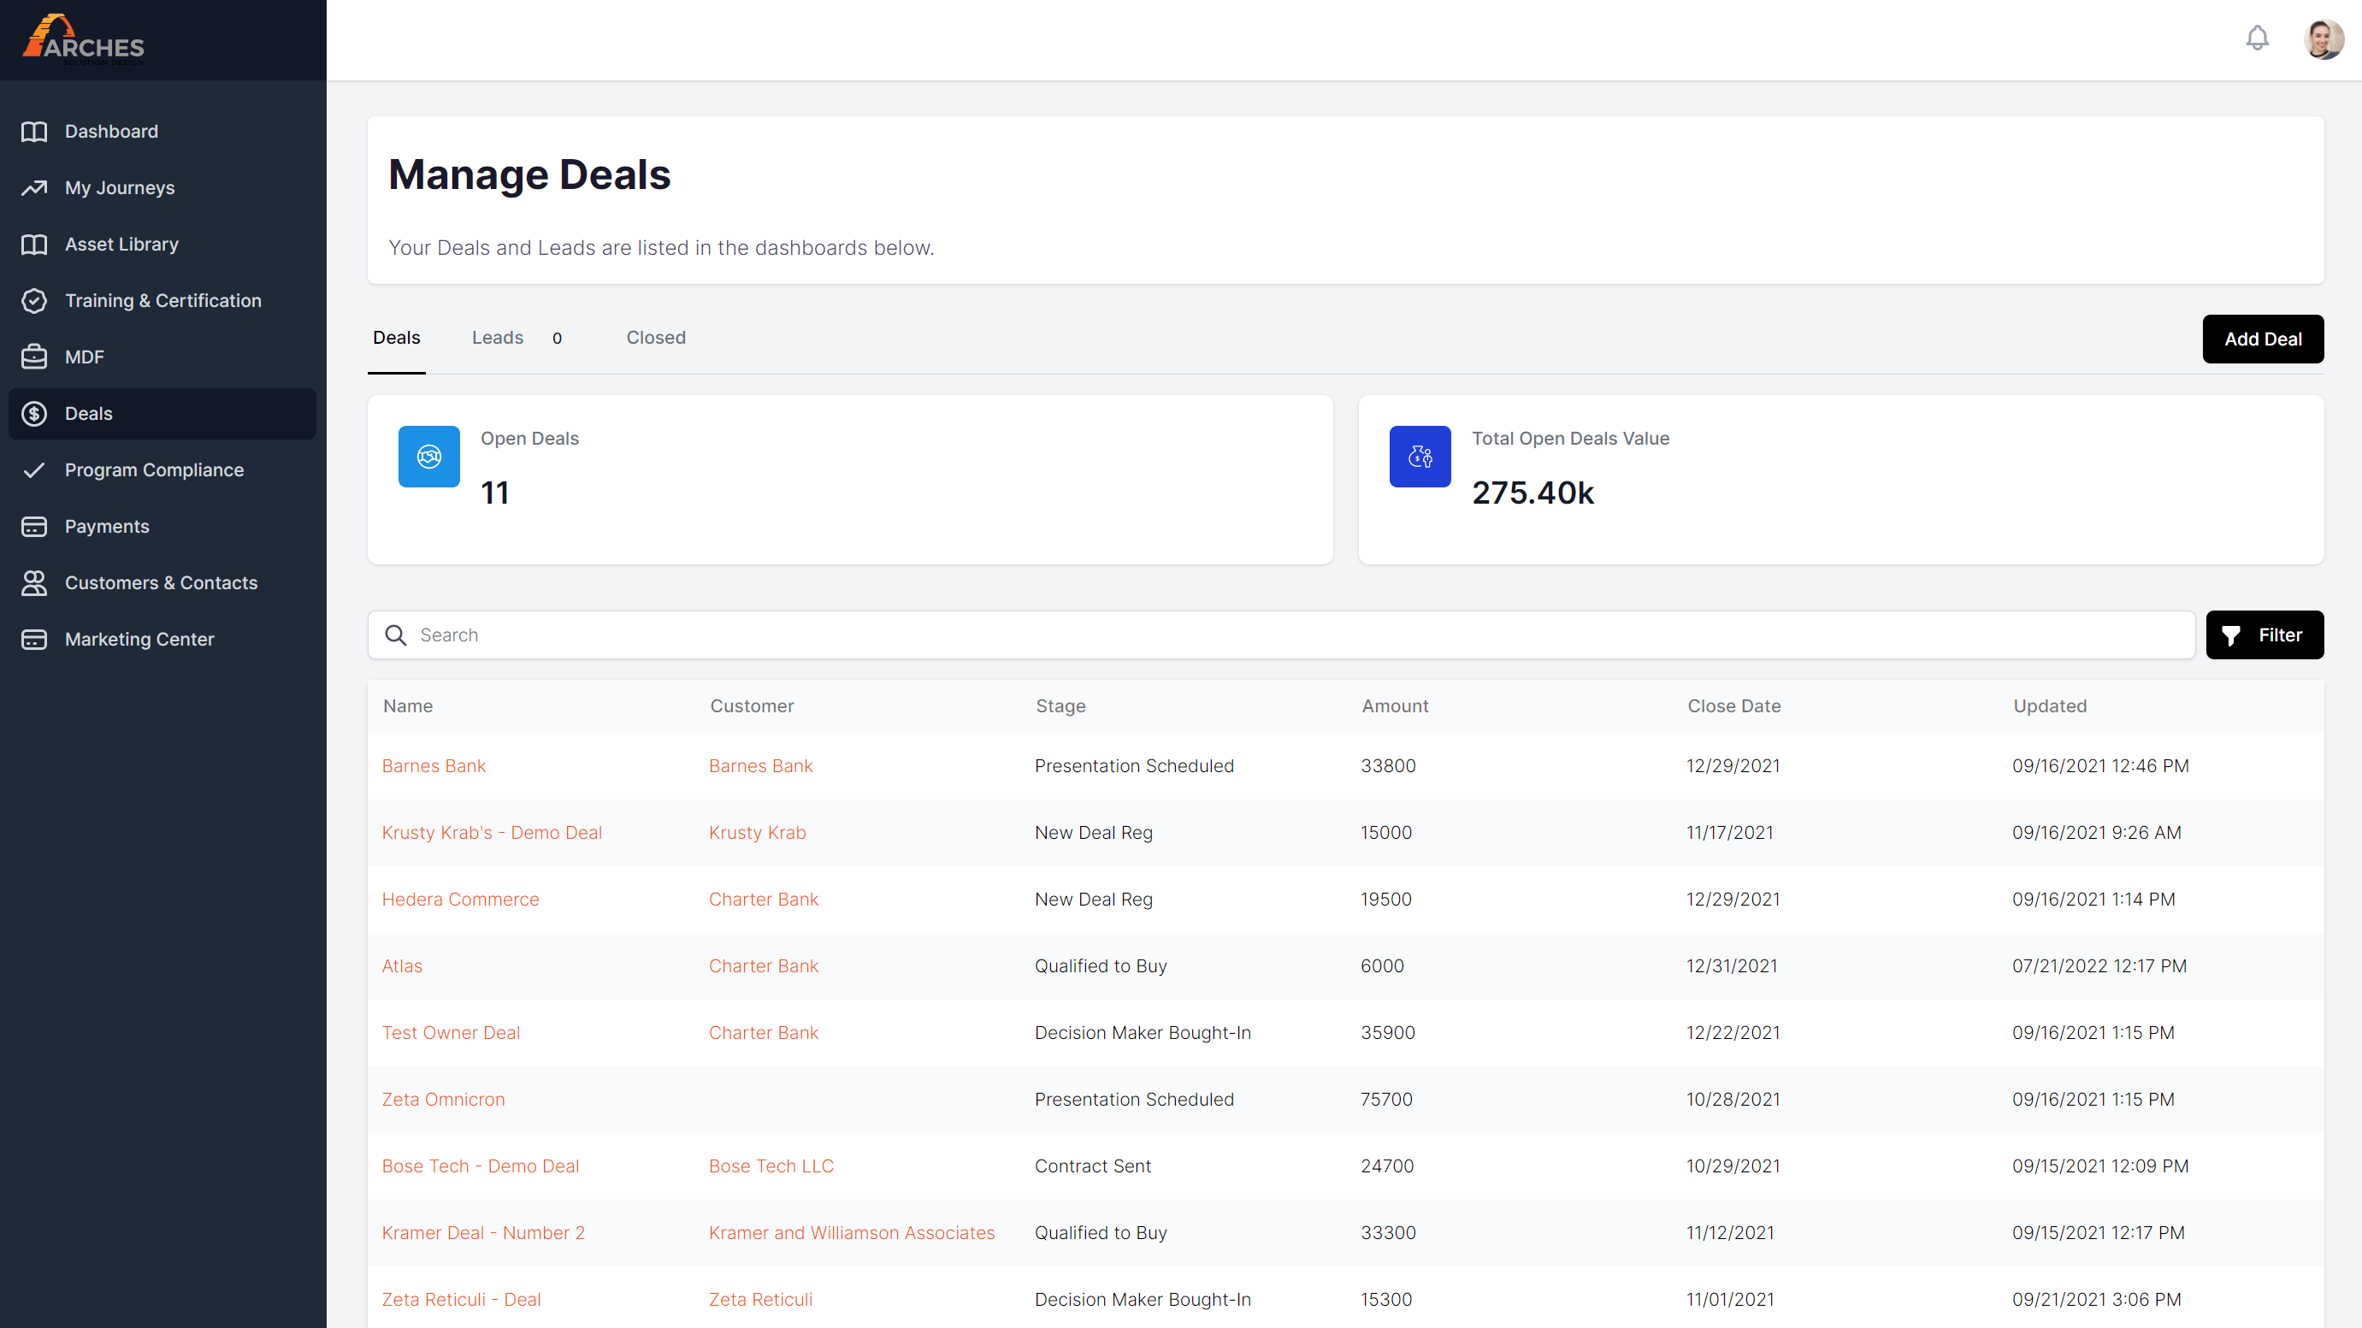Click the Filter funnel icon
Image resolution: width=2362 pixels, height=1328 pixels.
2232,634
